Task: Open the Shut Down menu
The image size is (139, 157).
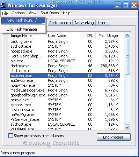Action: 50,13
